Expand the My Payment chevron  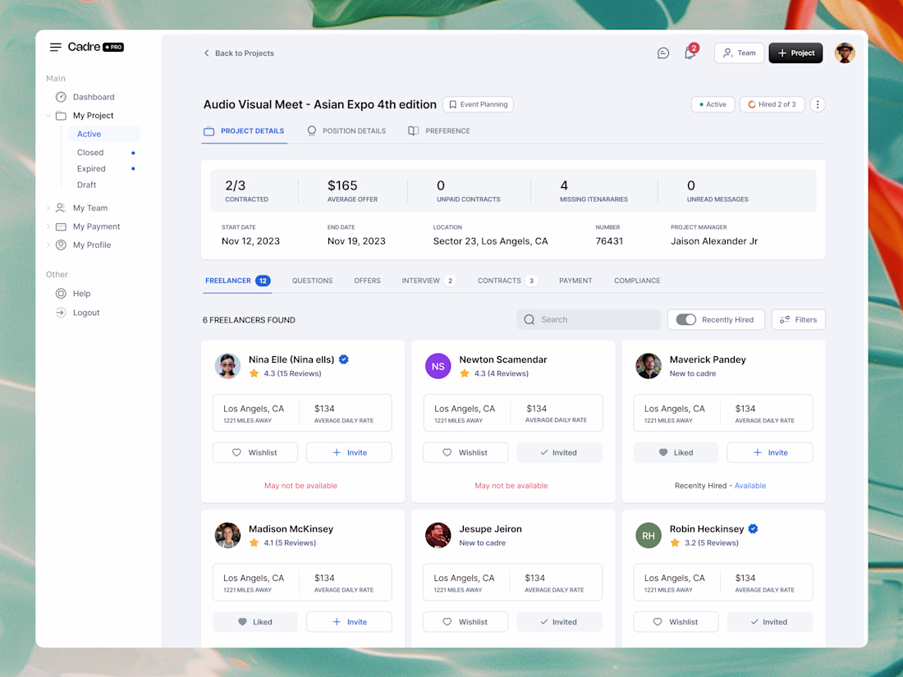click(48, 226)
